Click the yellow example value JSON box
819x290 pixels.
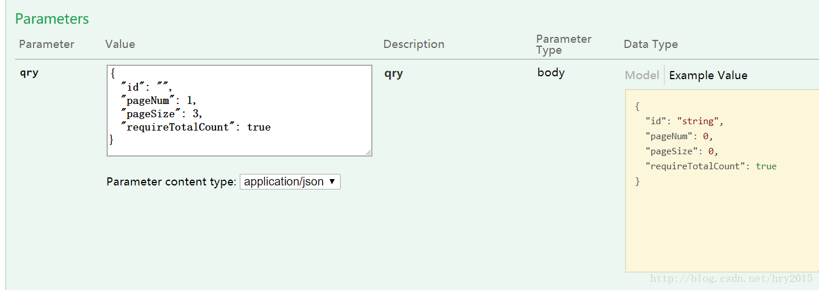(x=722, y=180)
